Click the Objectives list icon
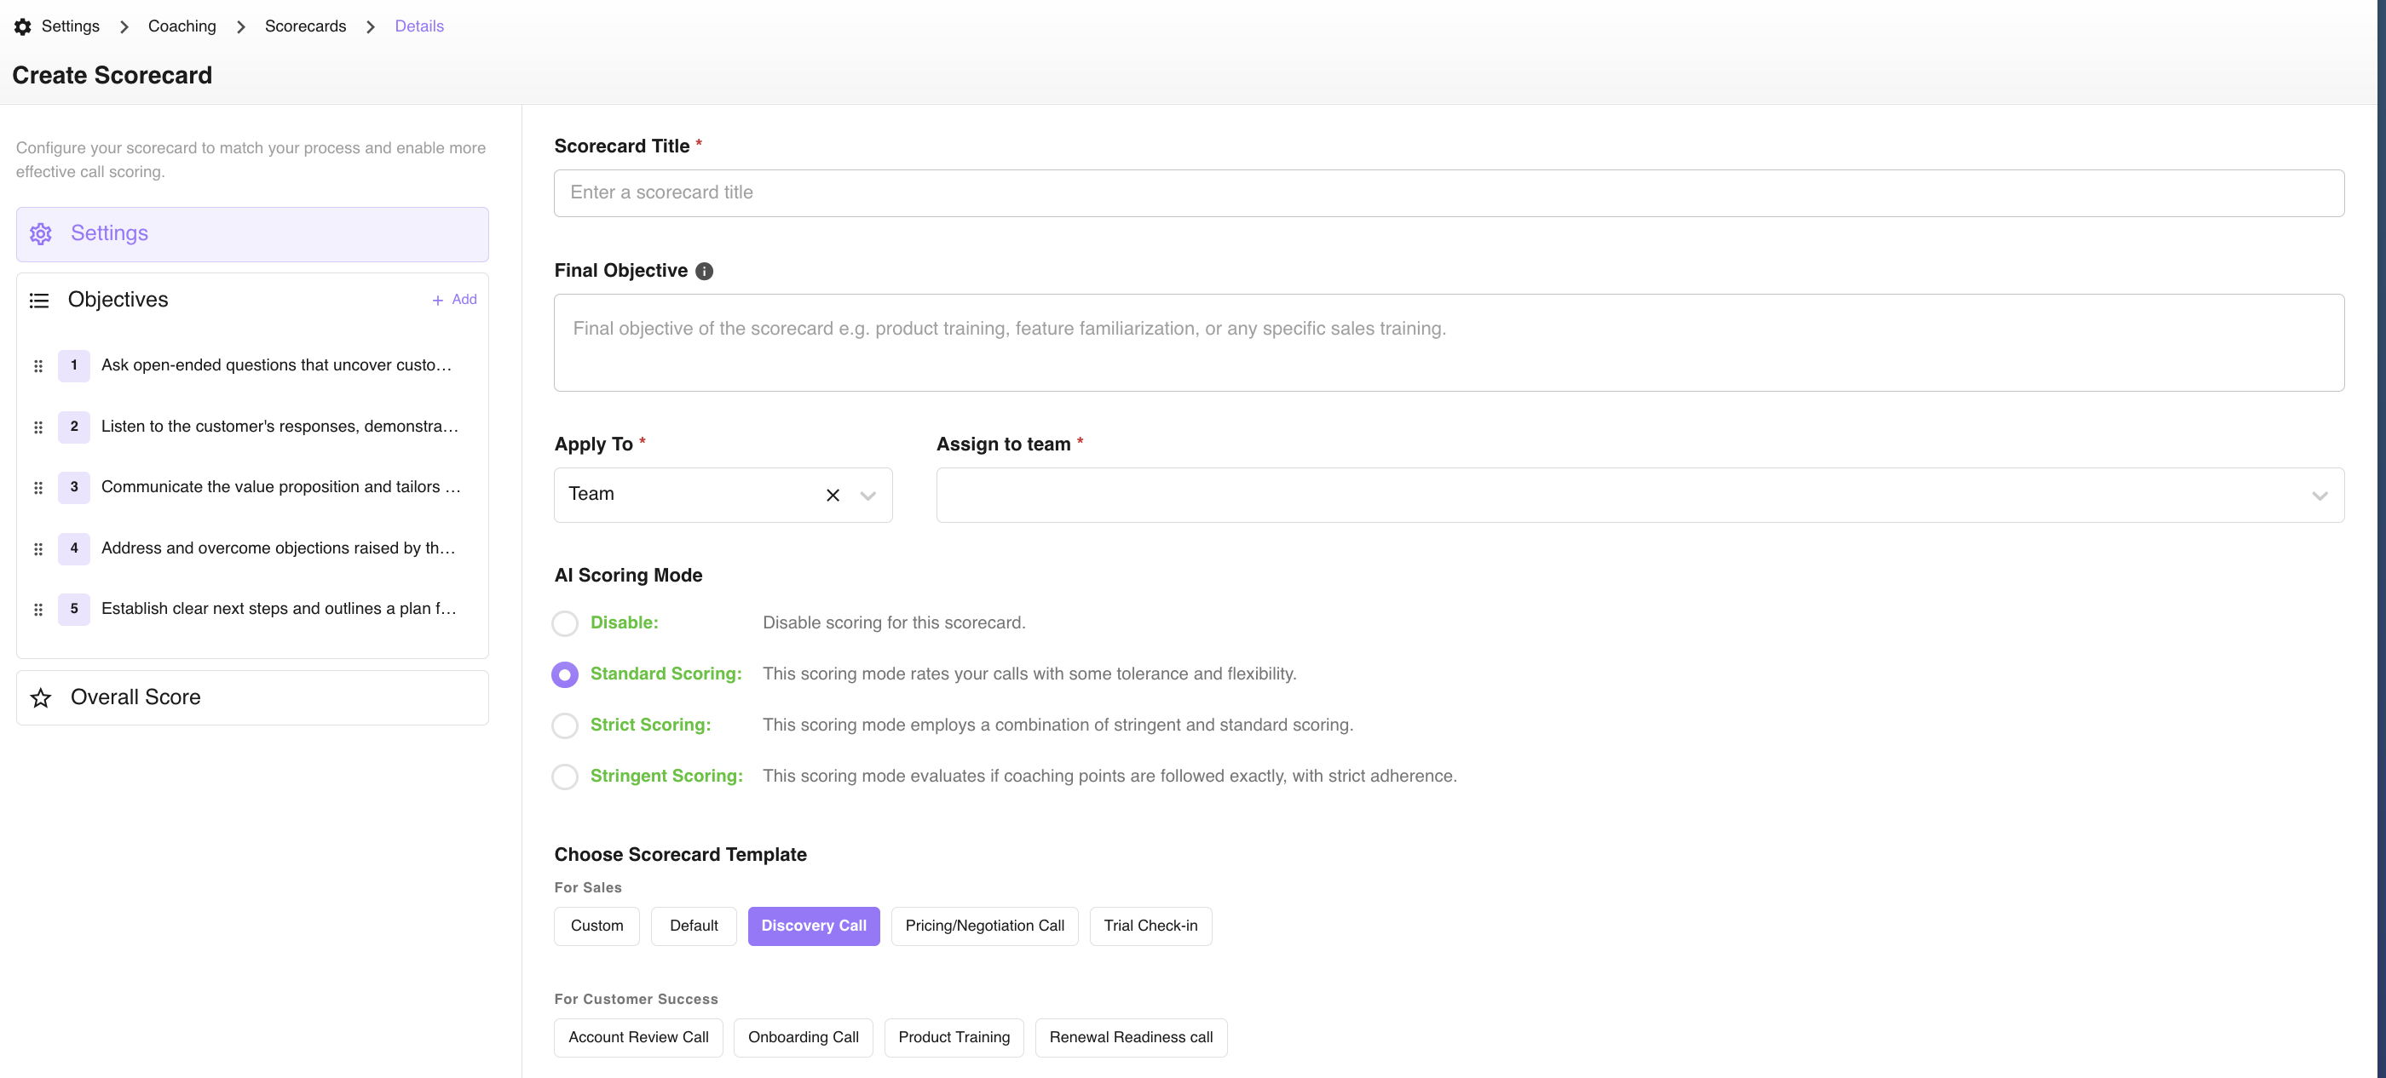2386x1078 pixels. 39,301
